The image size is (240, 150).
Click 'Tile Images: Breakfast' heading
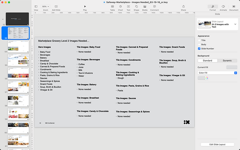tap(88, 98)
